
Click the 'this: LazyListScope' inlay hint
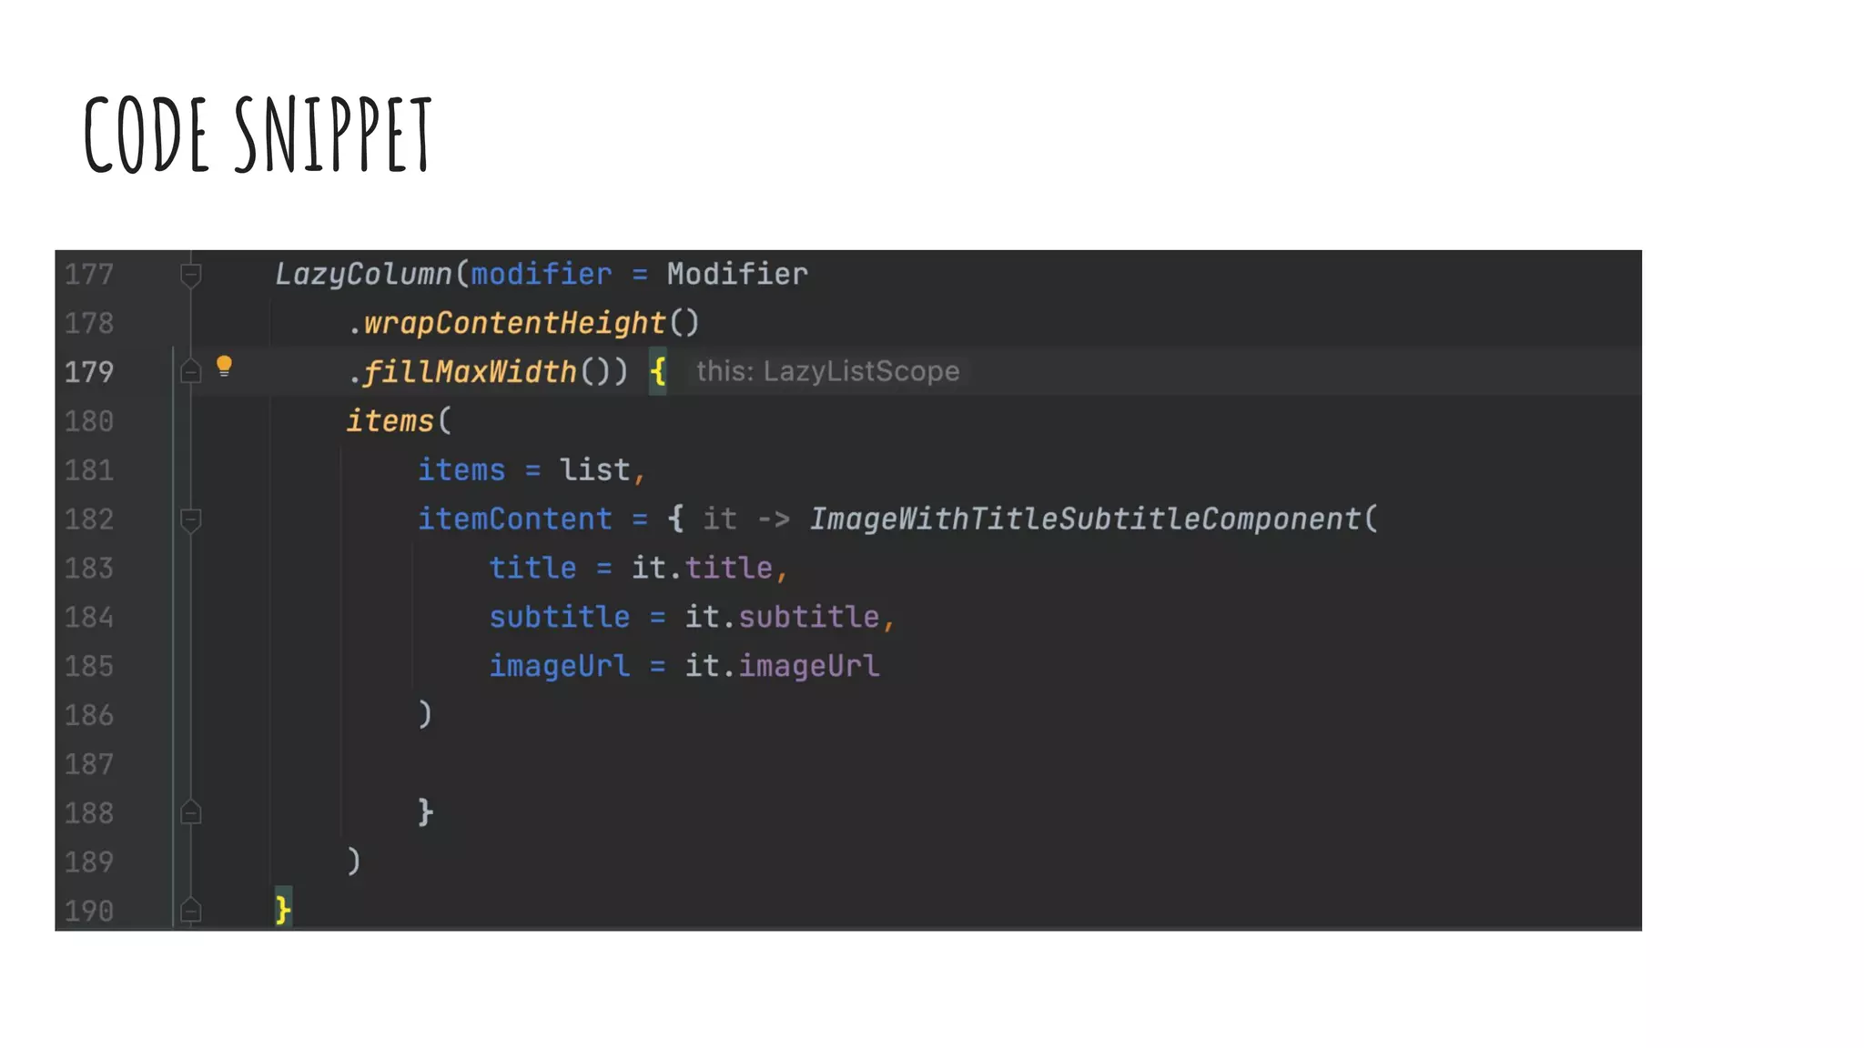click(827, 371)
